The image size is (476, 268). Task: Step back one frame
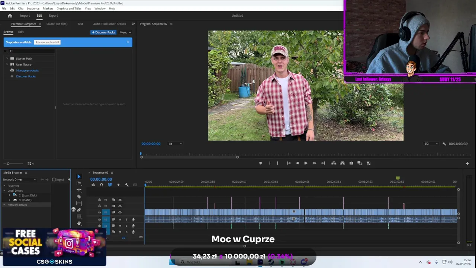tap(297, 163)
